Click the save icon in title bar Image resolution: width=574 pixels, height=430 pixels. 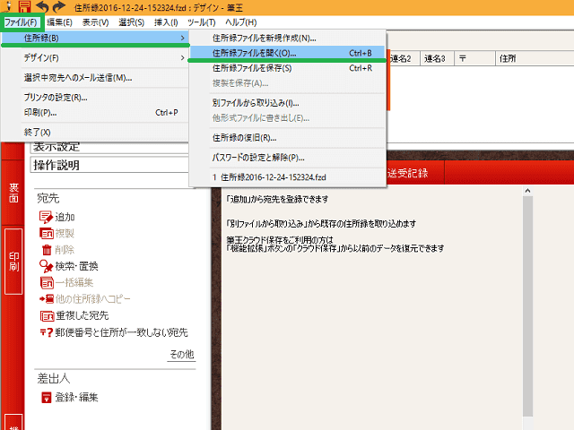click(x=25, y=7)
